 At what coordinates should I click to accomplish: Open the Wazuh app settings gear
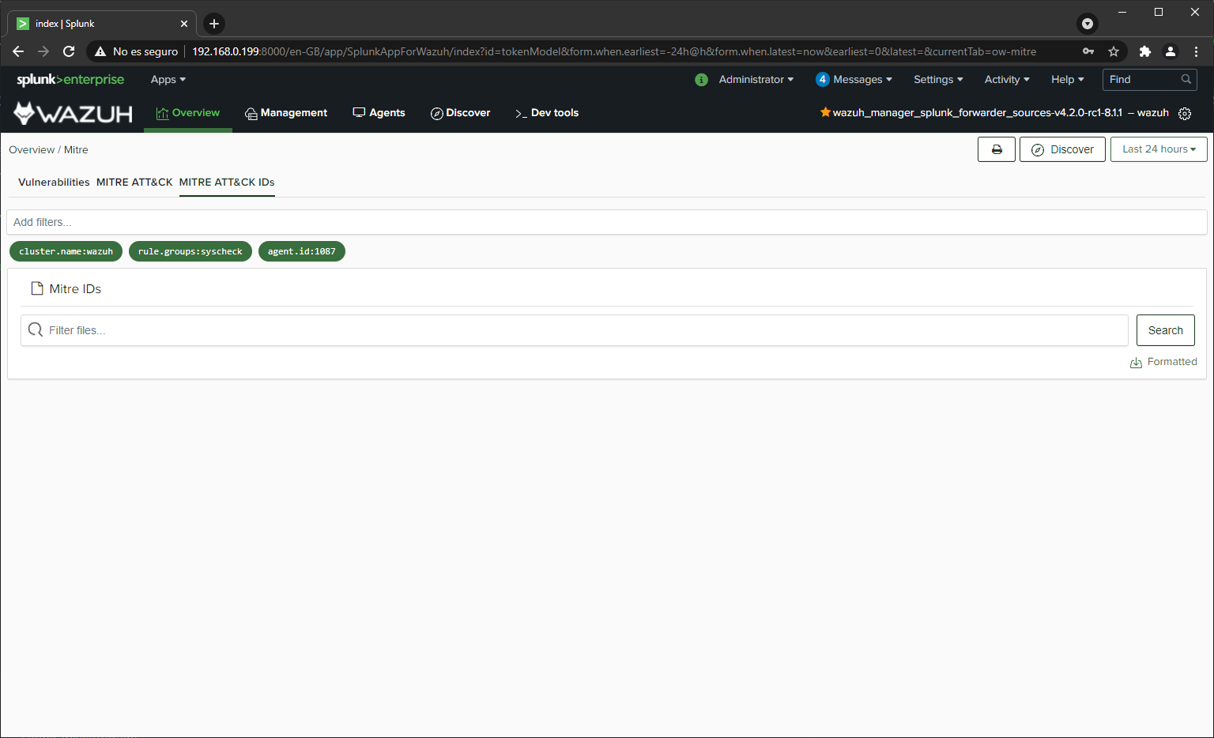click(x=1185, y=113)
